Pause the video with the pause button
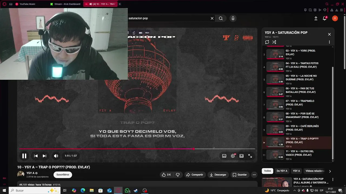The image size is (346, 194). pos(24,156)
